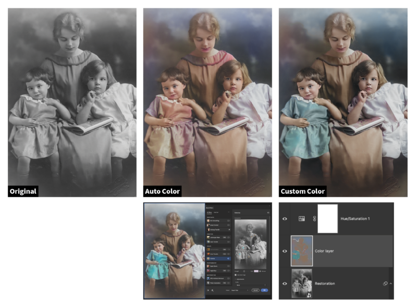Click the Style Transfer filter thumbnail icon

click(x=208, y=242)
